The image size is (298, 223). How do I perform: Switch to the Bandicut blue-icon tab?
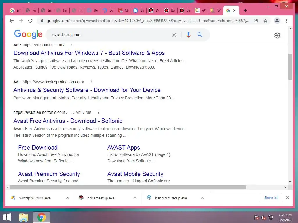[139, 10]
